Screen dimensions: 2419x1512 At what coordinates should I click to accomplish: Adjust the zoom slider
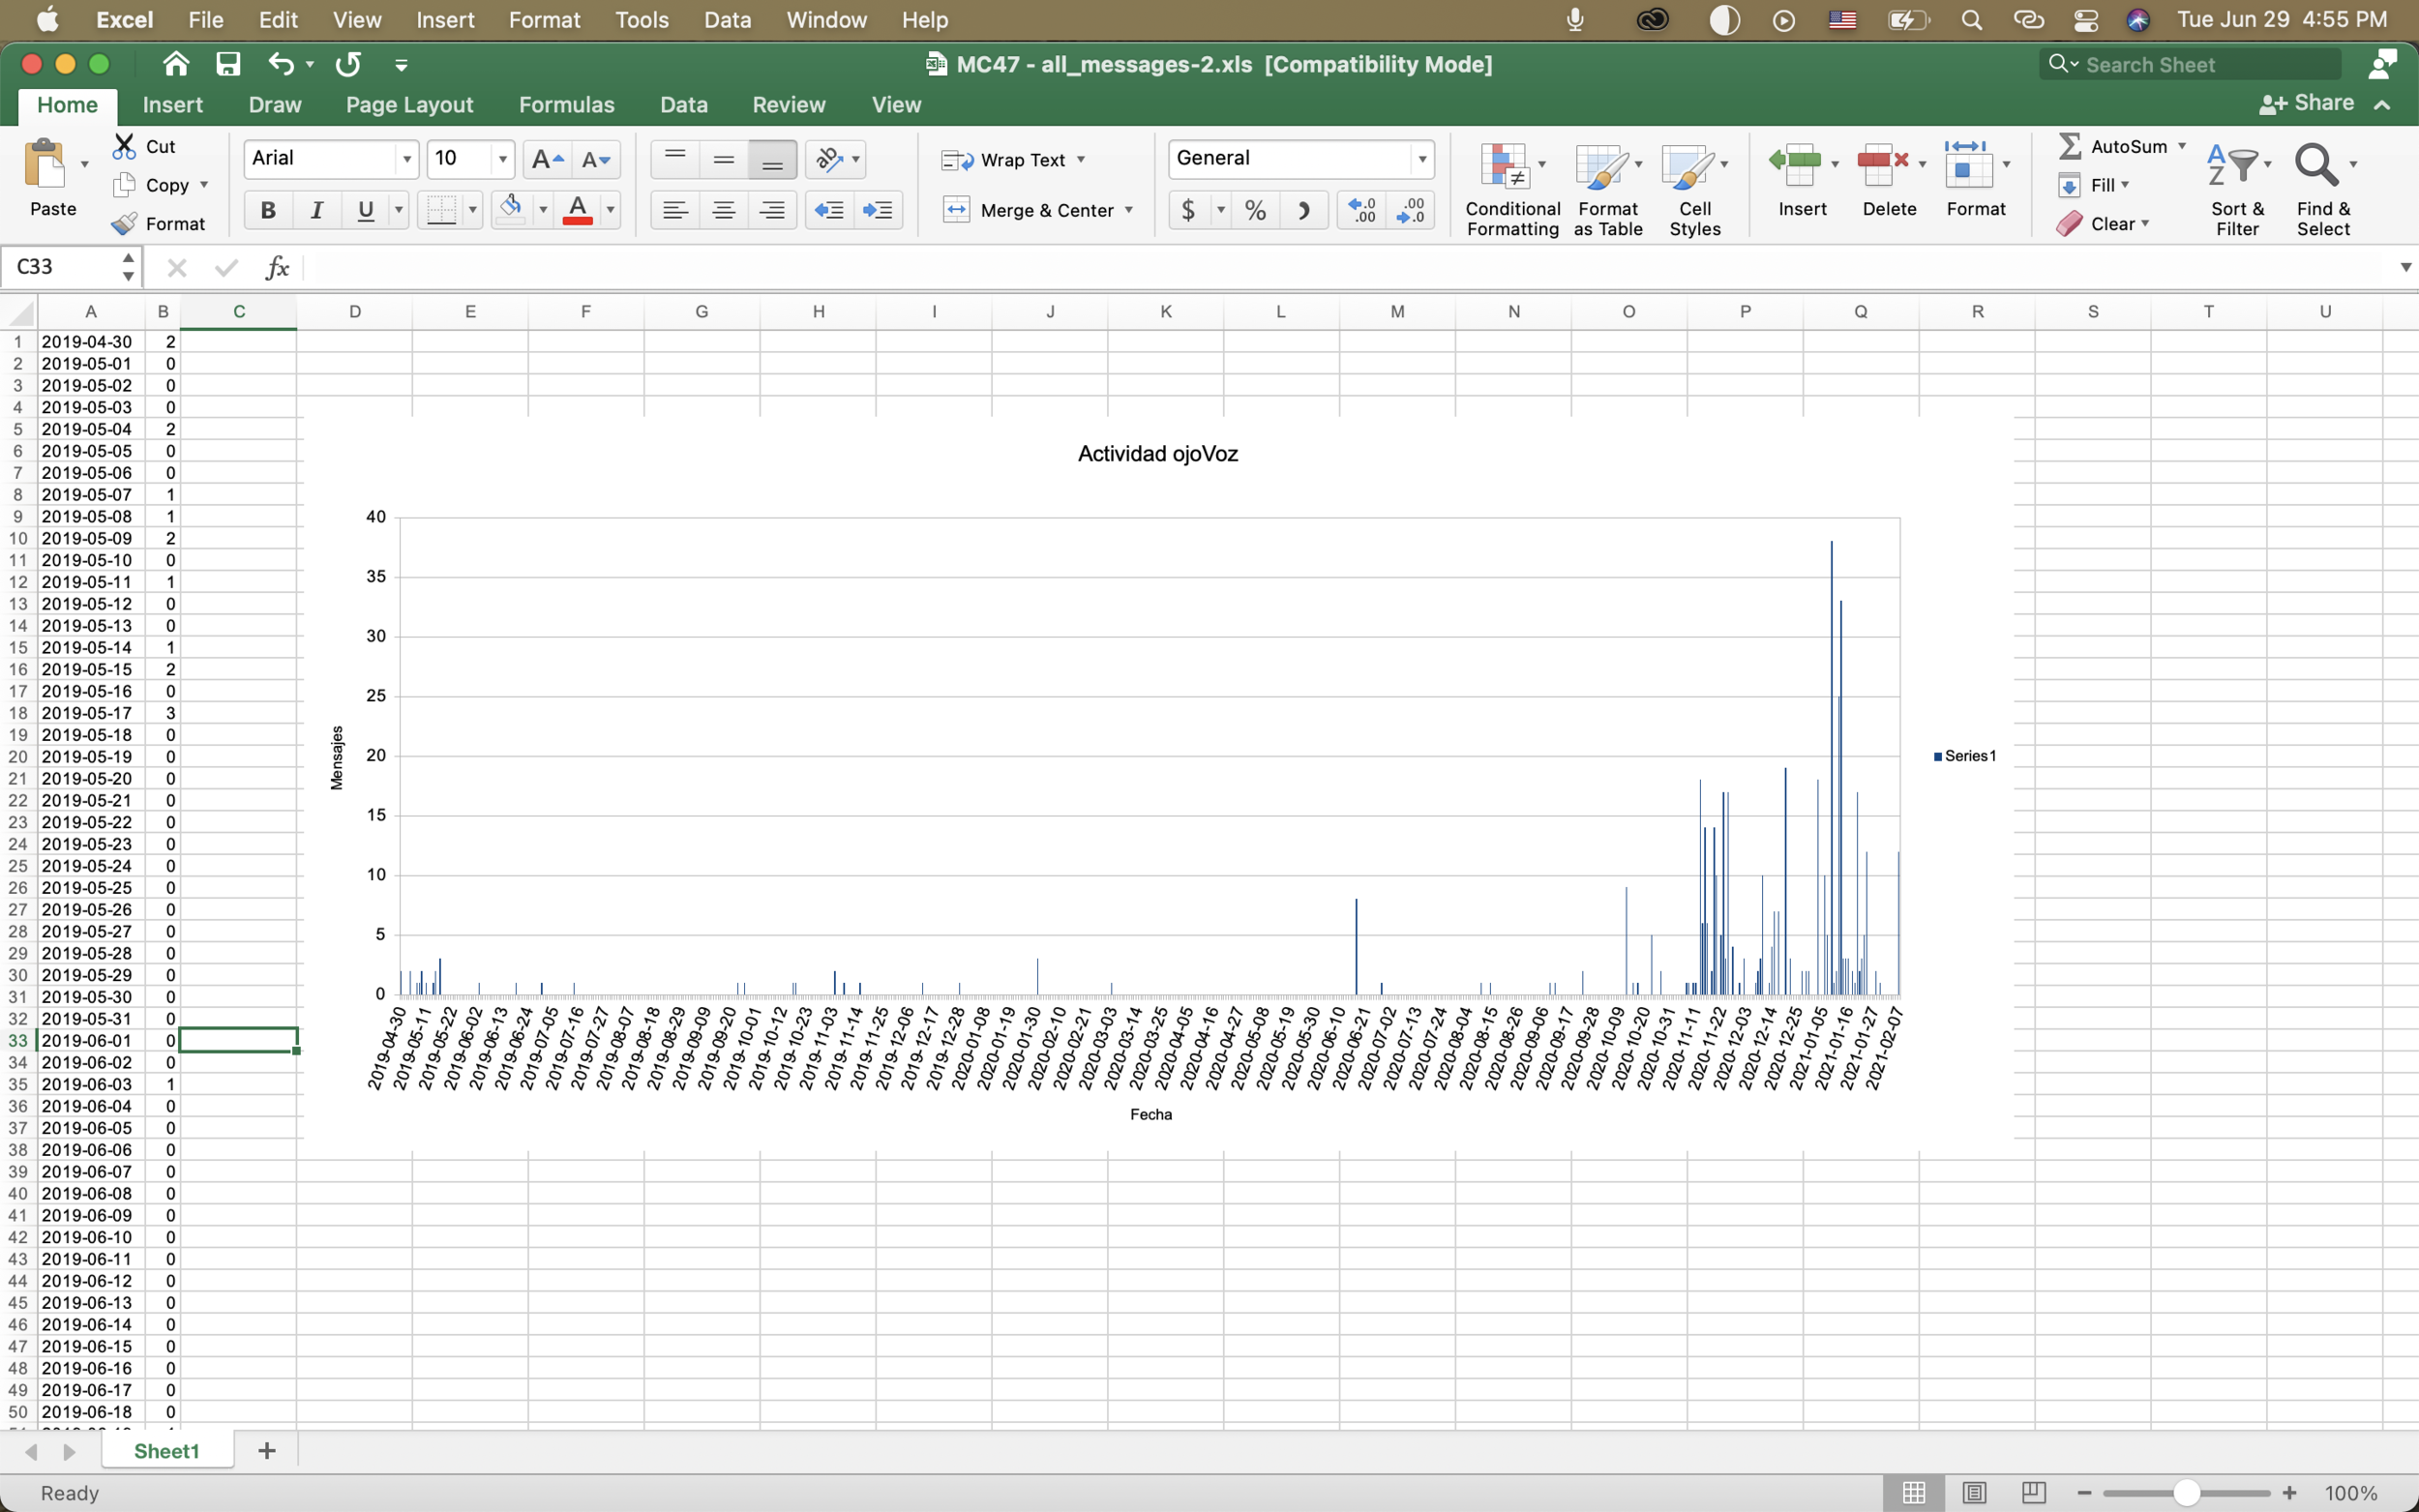(x=2186, y=1492)
